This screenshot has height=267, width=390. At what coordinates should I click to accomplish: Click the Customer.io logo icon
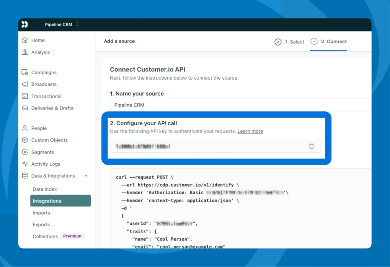click(24, 25)
